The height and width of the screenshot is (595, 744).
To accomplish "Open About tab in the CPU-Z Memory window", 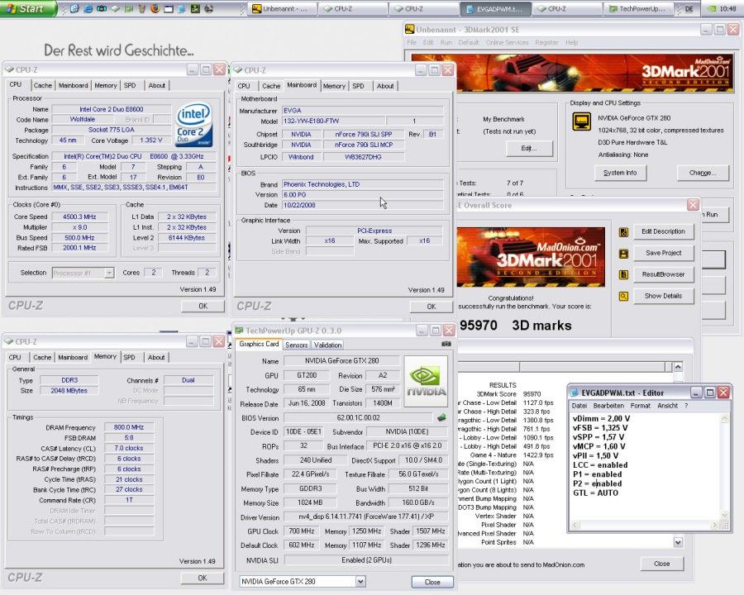I will 156,357.
